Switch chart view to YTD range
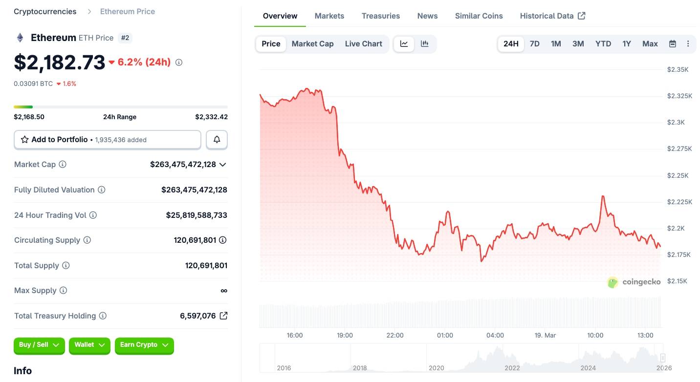700x382 pixels. pyautogui.click(x=603, y=43)
